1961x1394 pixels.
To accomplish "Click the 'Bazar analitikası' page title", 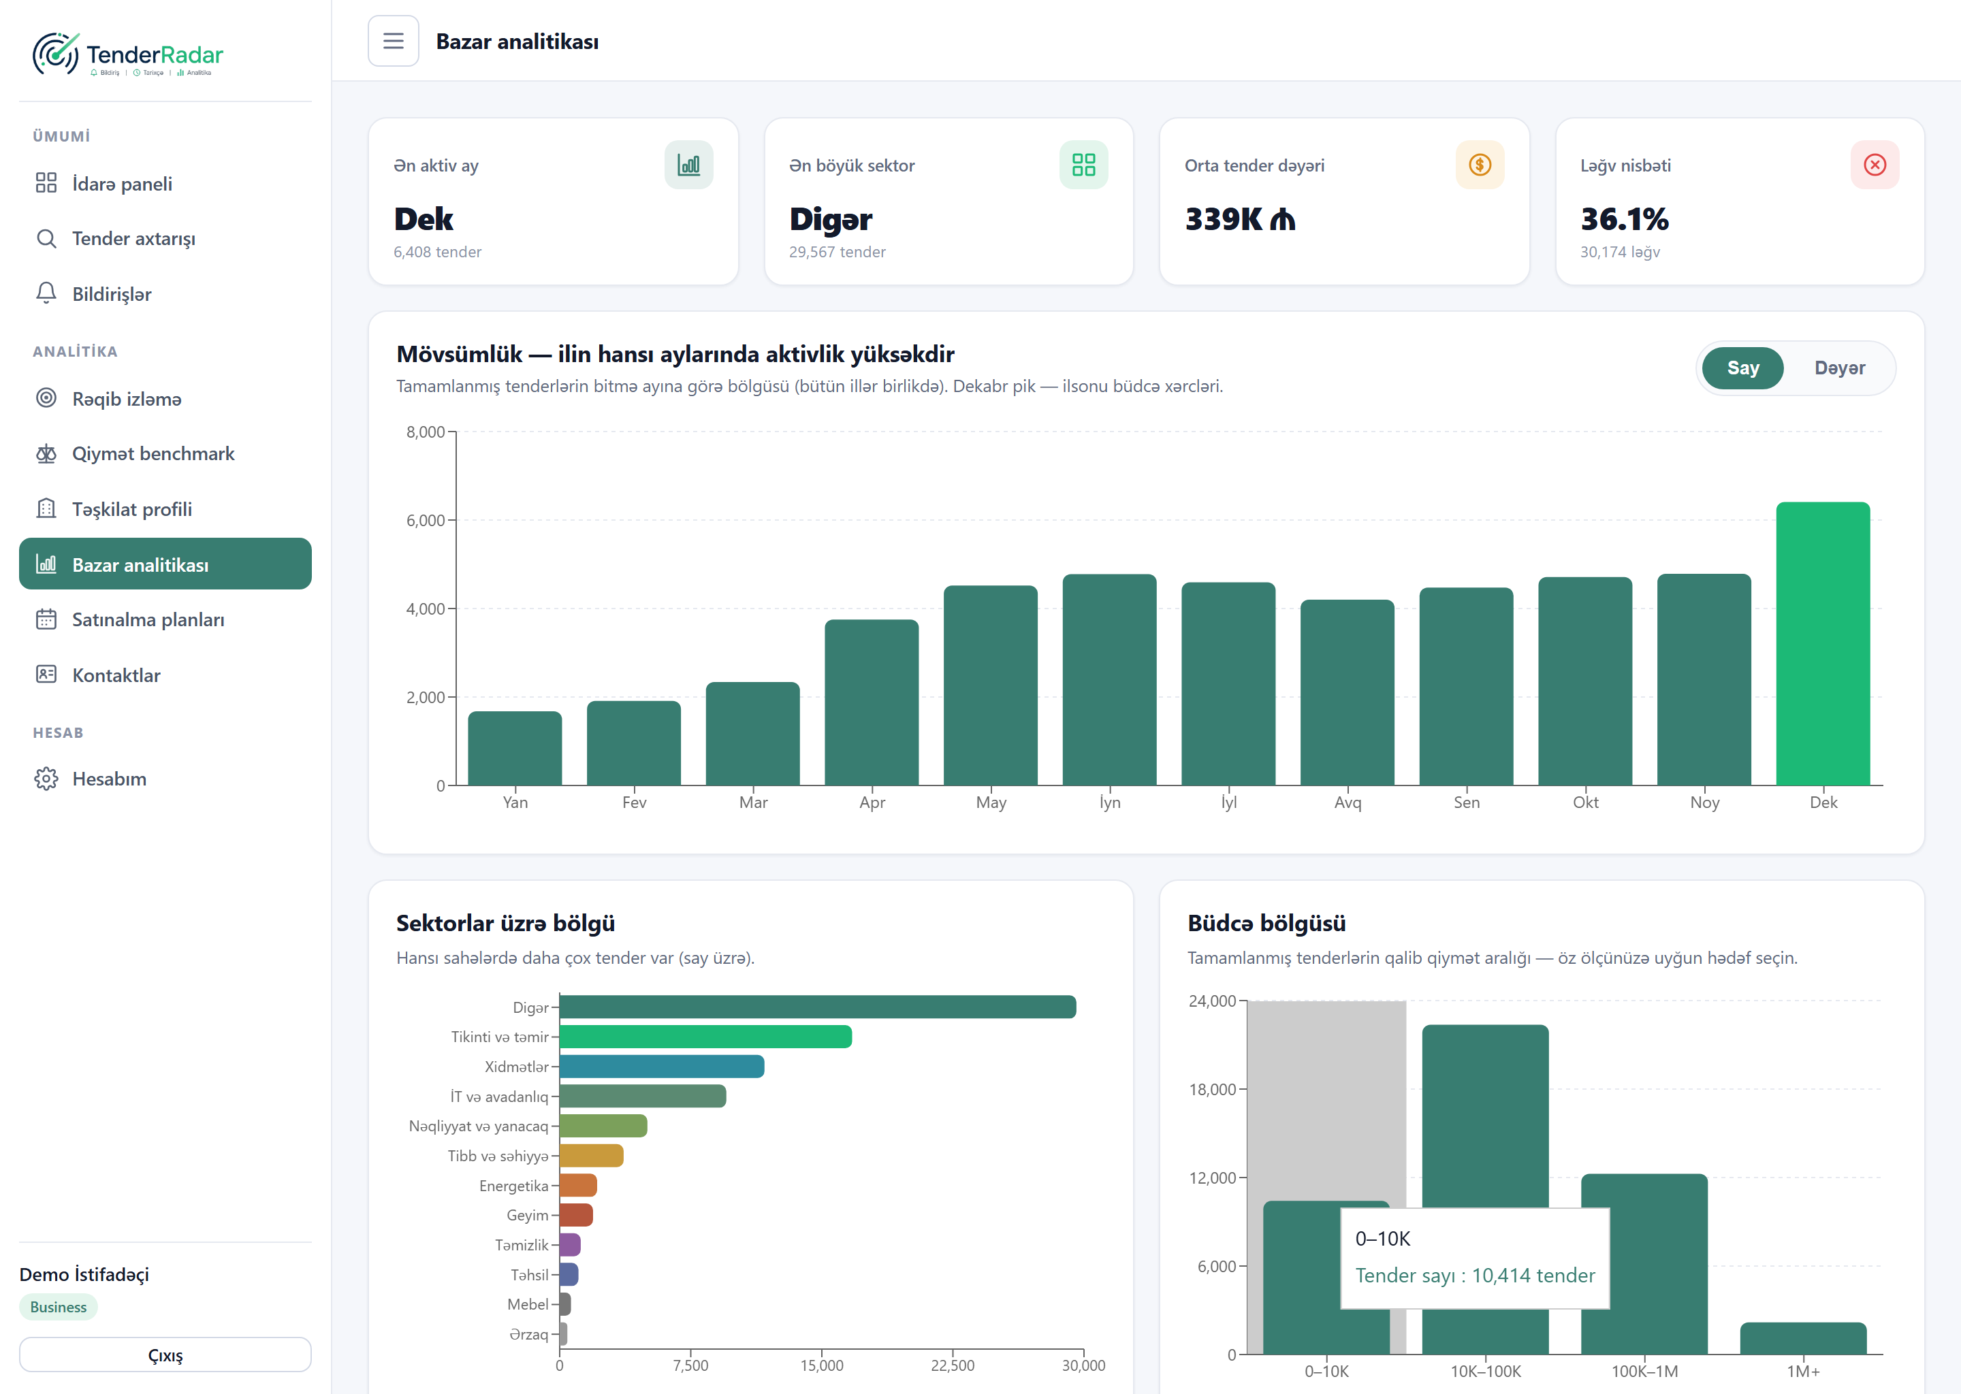I will point(517,42).
